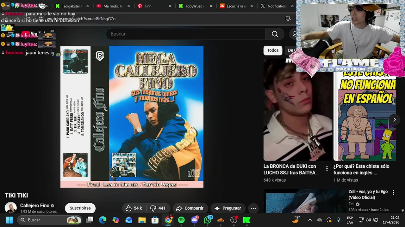Screen dimensions: 405x227
Task: Switch to Google Chrome on taskbar
Action: point(168,220)
